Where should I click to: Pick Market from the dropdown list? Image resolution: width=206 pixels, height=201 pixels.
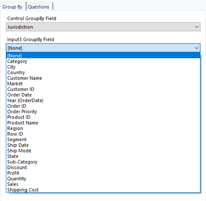coord(103,83)
